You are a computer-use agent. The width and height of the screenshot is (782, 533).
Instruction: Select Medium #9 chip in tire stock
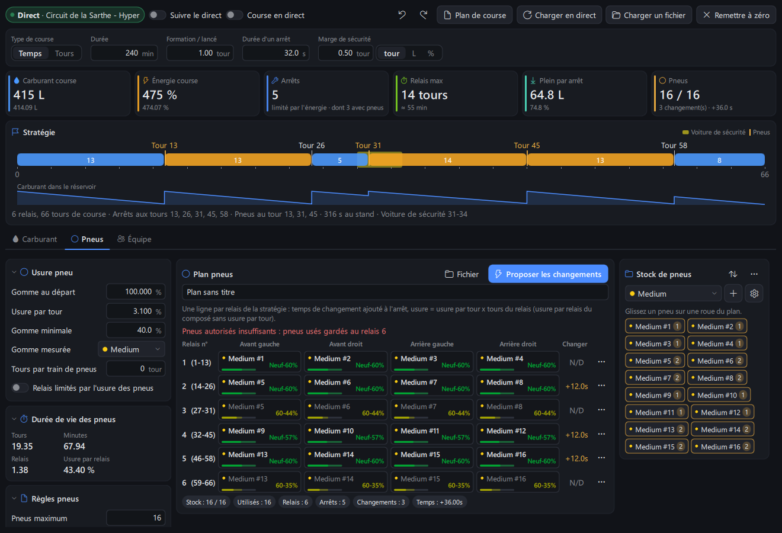(654, 395)
